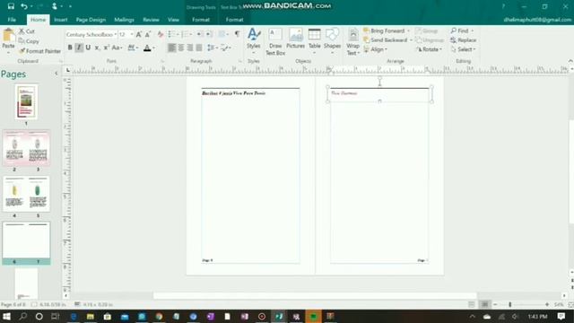Open the font size dropdown

pos(132,34)
